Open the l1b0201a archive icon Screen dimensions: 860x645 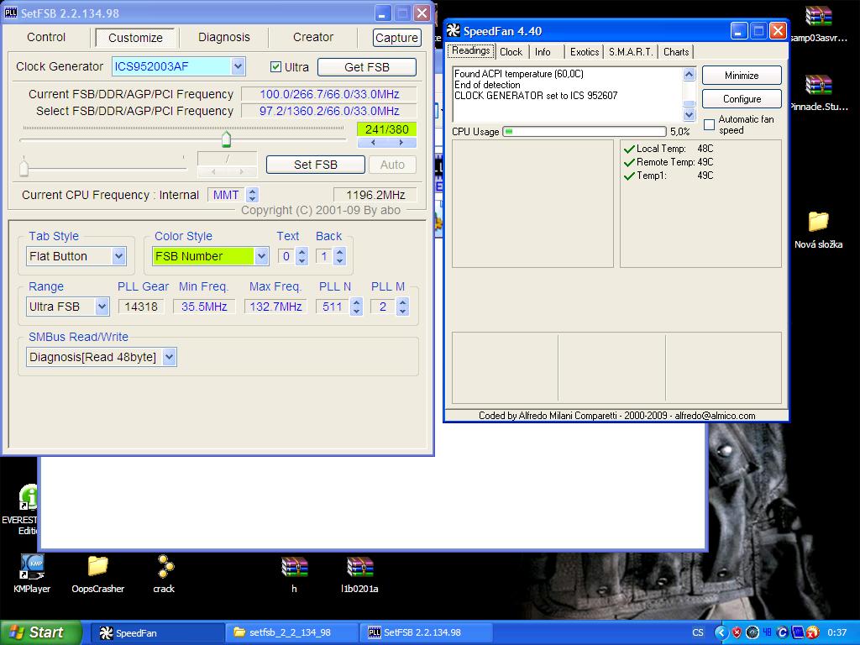359,568
